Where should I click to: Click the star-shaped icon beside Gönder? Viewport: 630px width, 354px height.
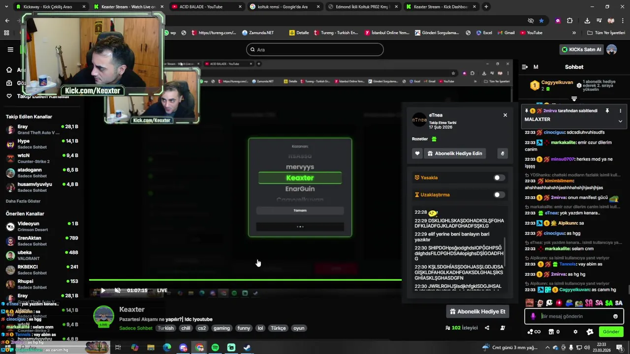590,332
